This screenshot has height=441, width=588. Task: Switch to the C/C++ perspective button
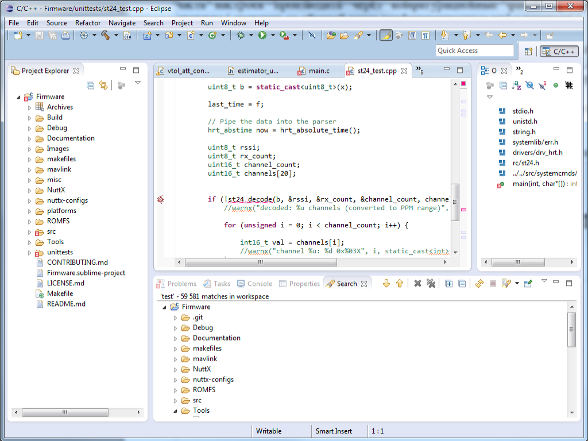pyautogui.click(x=558, y=51)
